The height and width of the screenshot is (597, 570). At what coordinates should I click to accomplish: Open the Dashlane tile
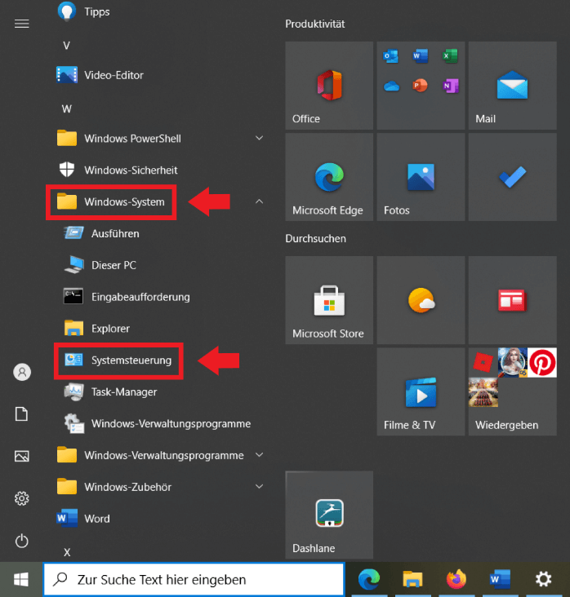(329, 515)
